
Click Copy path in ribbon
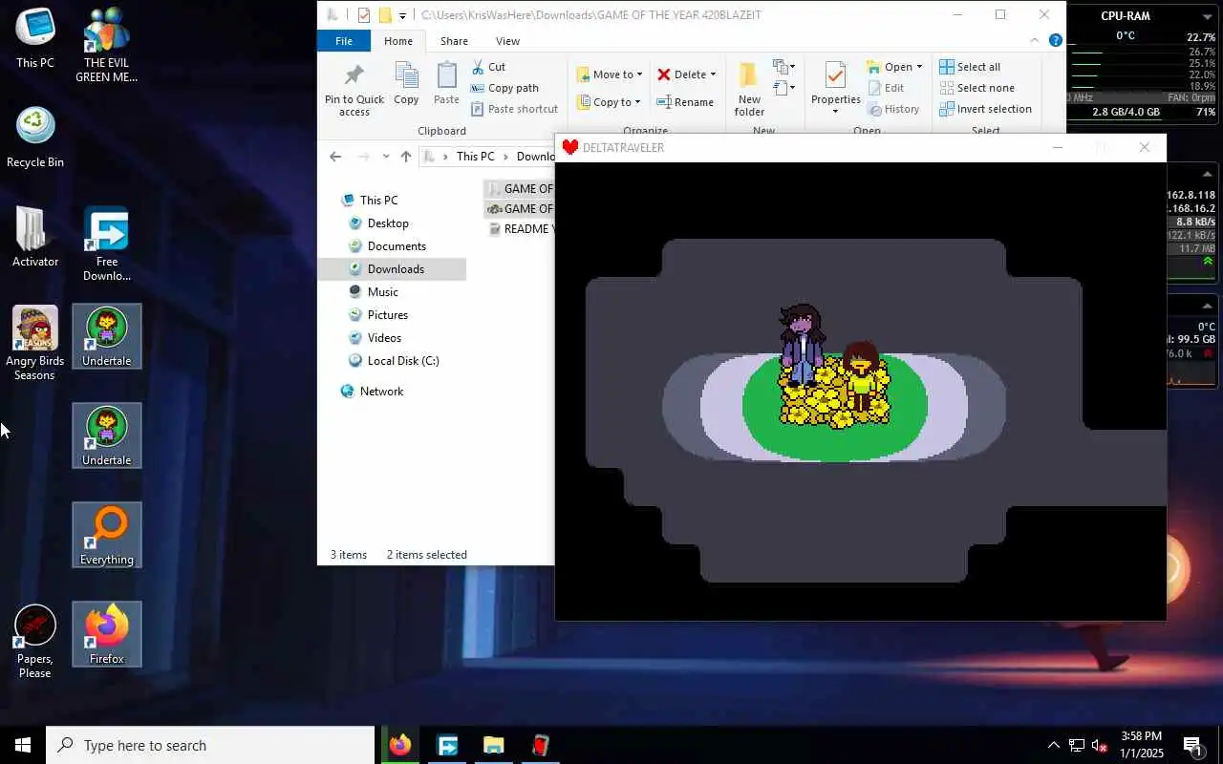(x=504, y=88)
